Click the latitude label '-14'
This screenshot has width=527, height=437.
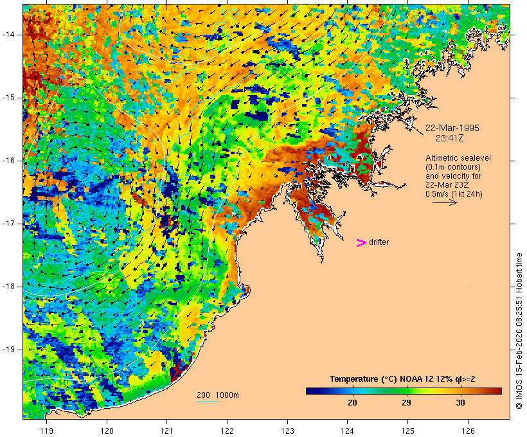point(8,35)
